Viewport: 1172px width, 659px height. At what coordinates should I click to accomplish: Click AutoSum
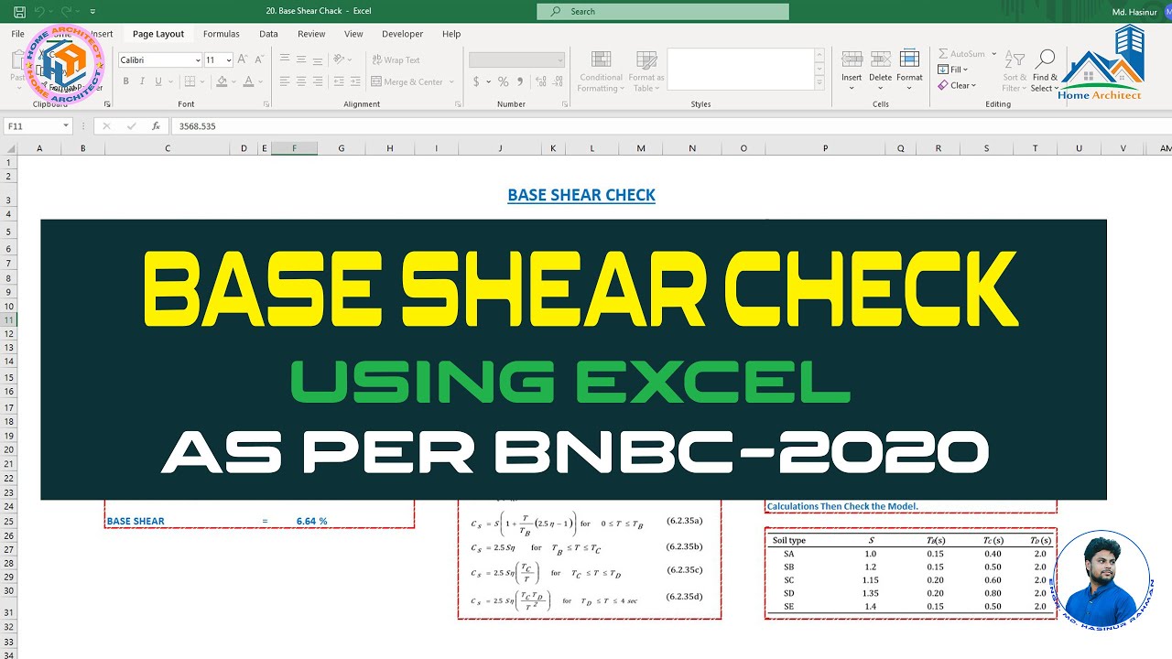click(x=961, y=54)
